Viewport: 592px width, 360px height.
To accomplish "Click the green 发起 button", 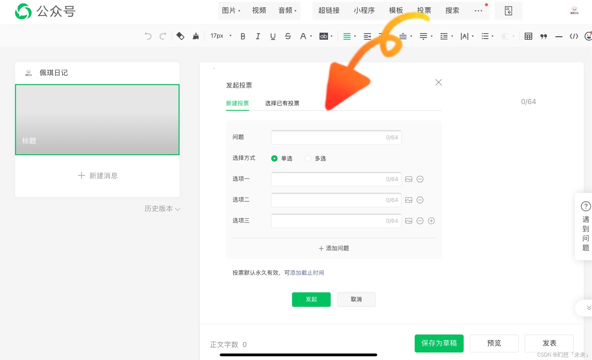I will pyautogui.click(x=311, y=299).
